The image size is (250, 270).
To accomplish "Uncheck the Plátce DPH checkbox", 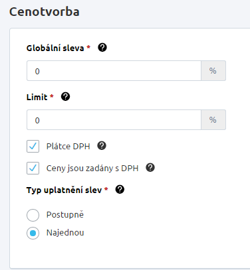I will tap(33, 146).
